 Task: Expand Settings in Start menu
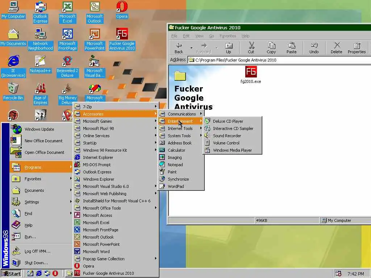pyautogui.click(x=41, y=202)
